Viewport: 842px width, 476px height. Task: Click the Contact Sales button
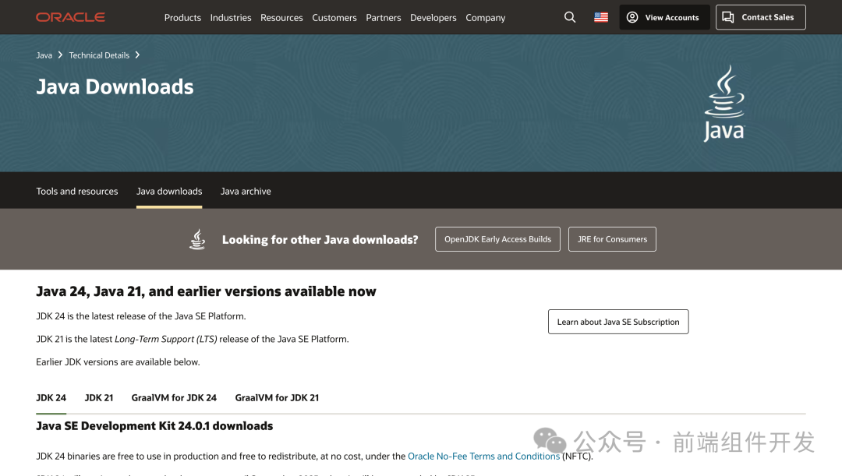point(760,17)
